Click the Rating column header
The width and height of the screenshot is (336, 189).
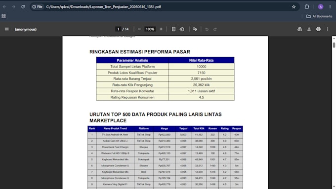point(224,129)
